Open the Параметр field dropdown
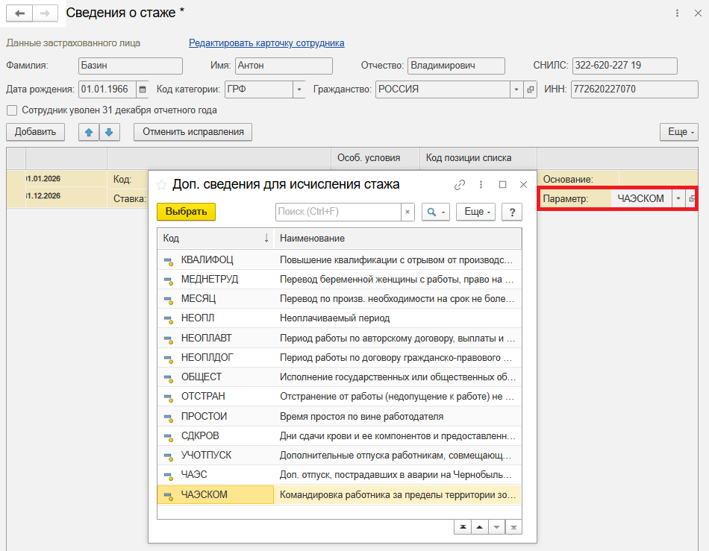The width and height of the screenshot is (709, 551). 678,199
